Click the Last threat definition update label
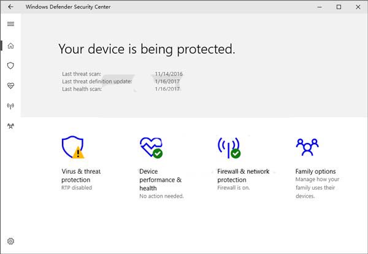This screenshot has width=368, height=254. [97, 82]
